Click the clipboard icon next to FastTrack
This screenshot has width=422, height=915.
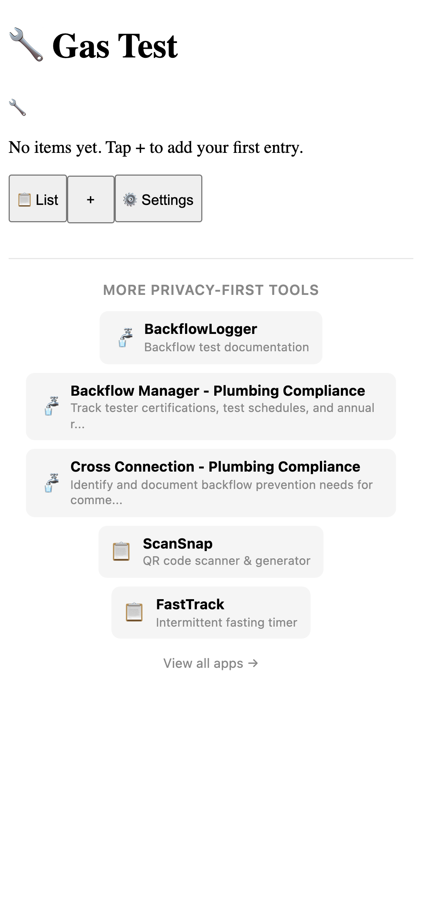coord(134,612)
